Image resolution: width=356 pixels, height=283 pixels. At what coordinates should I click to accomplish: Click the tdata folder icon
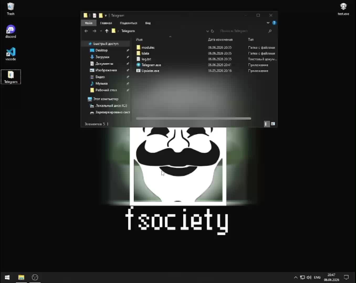[138, 53]
